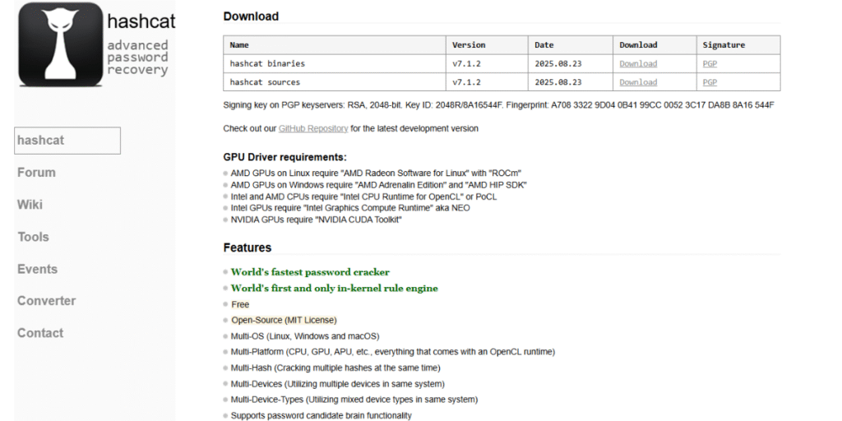Viewport: 842px width, 421px height.
Task: Open PGP signature for hashcat binaries
Action: pyautogui.click(x=710, y=63)
